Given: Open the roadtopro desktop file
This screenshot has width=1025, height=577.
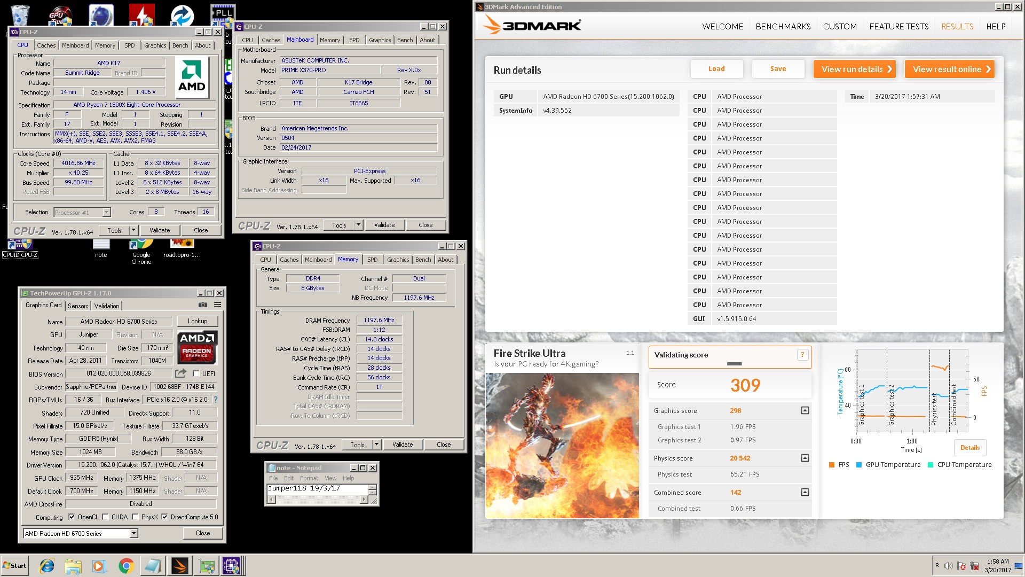Looking at the screenshot, I should click(182, 249).
